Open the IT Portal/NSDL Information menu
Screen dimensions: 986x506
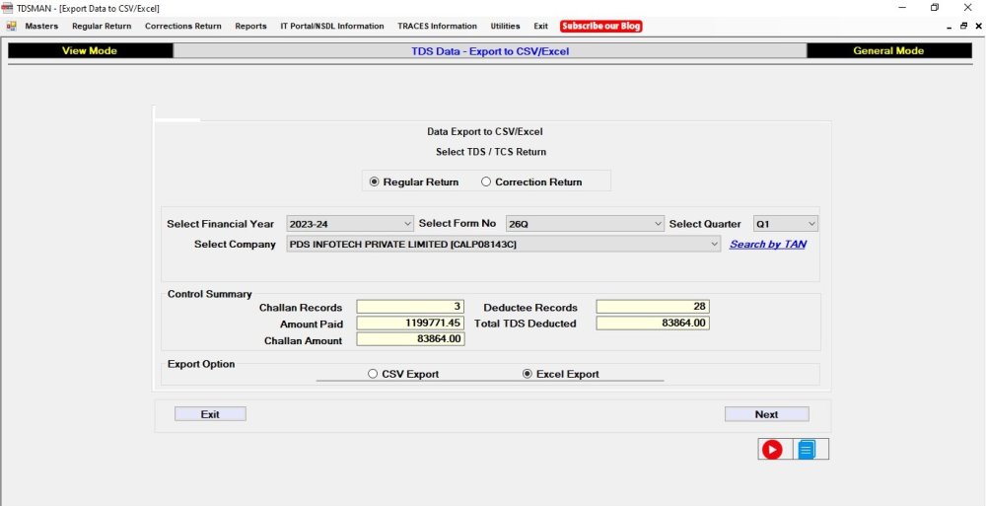tap(332, 26)
